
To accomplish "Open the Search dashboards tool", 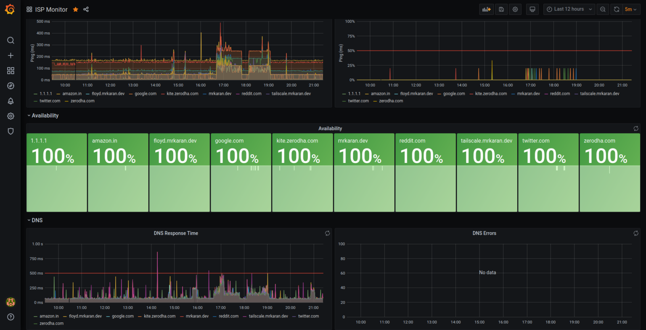I will pos(11,40).
